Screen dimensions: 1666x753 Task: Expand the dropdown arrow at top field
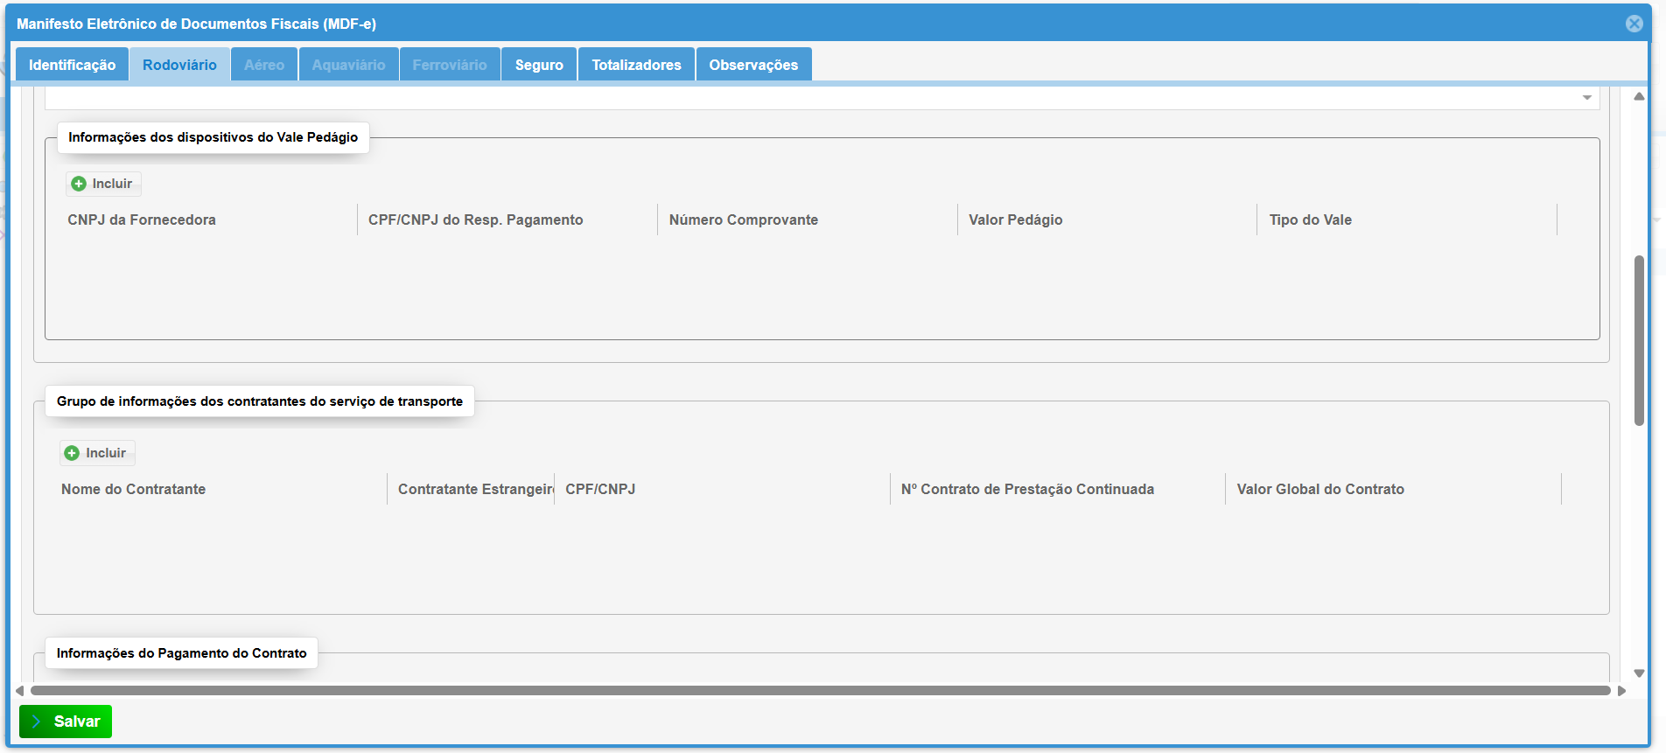click(1586, 97)
